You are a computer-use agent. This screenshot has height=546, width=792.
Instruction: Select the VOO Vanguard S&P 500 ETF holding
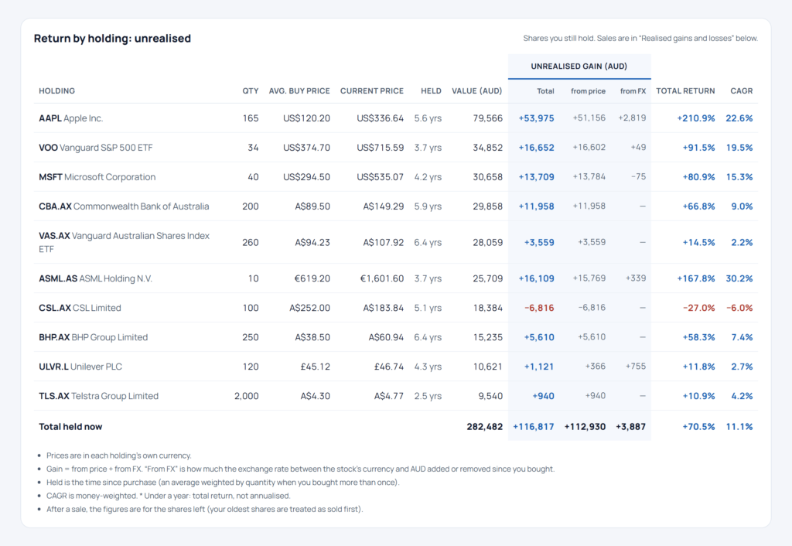[395, 148]
